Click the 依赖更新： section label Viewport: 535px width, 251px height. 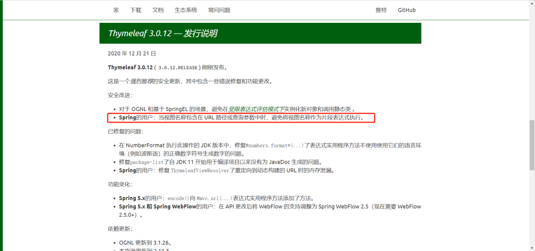coord(120,229)
